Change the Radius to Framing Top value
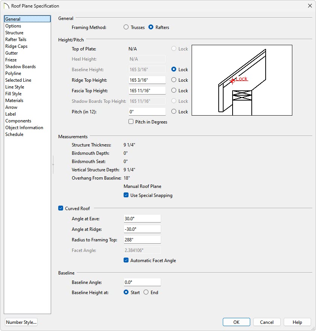The image size is (316, 331). (142, 239)
